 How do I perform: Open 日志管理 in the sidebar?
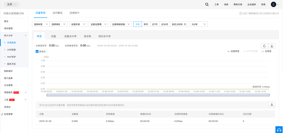tap(14, 85)
